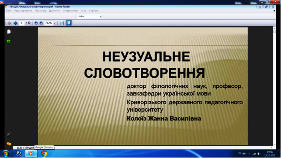Click the page number input field
The width and height of the screenshot is (281, 158).
pyautogui.click(x=22, y=23)
